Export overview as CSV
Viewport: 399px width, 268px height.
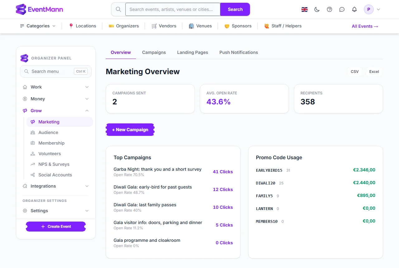[x=355, y=72]
